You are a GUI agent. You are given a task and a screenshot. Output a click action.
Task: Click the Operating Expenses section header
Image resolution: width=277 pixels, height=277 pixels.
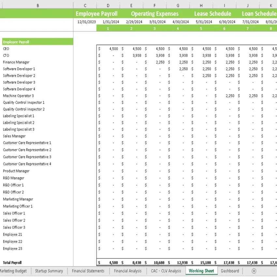click(x=154, y=14)
